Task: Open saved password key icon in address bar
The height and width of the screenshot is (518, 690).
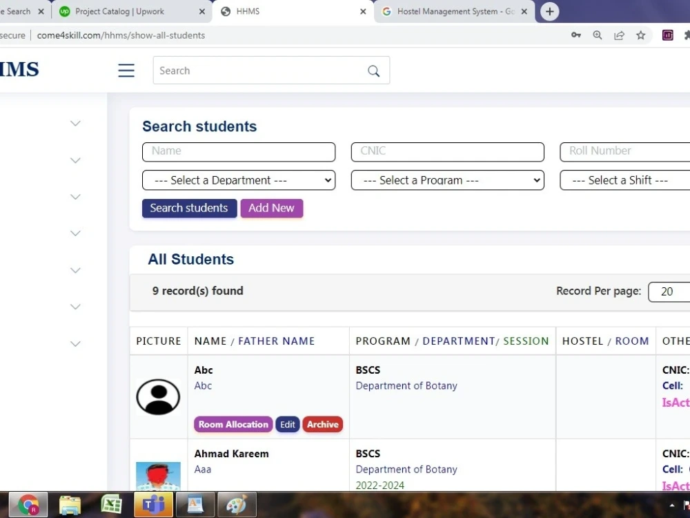Action: pos(576,35)
